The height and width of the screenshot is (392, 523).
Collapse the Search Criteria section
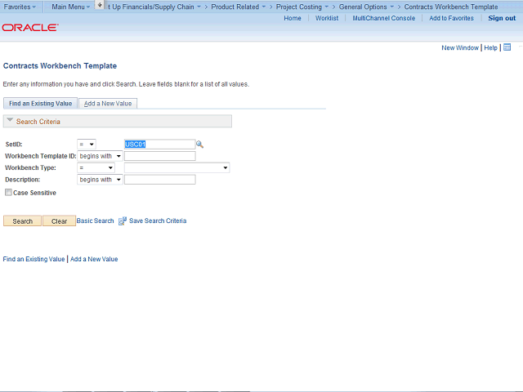[10, 120]
